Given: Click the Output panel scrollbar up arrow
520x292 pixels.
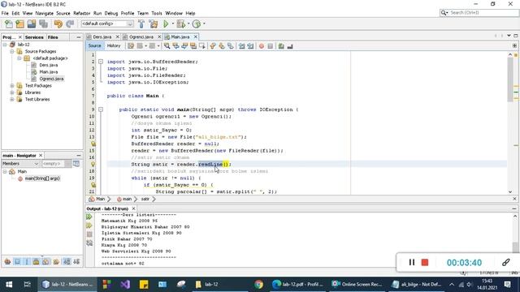Looking at the screenshot, I should click(515, 216).
